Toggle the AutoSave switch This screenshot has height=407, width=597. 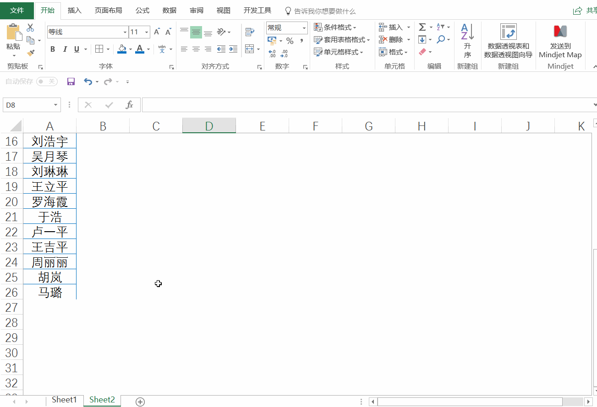(x=47, y=81)
